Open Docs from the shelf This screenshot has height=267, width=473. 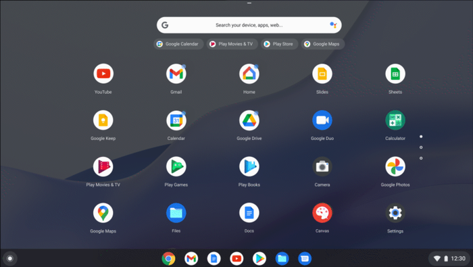pos(214,259)
